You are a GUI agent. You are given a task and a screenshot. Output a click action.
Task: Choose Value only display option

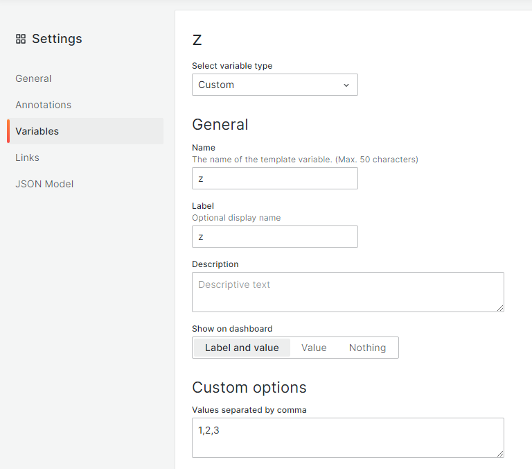coord(314,348)
